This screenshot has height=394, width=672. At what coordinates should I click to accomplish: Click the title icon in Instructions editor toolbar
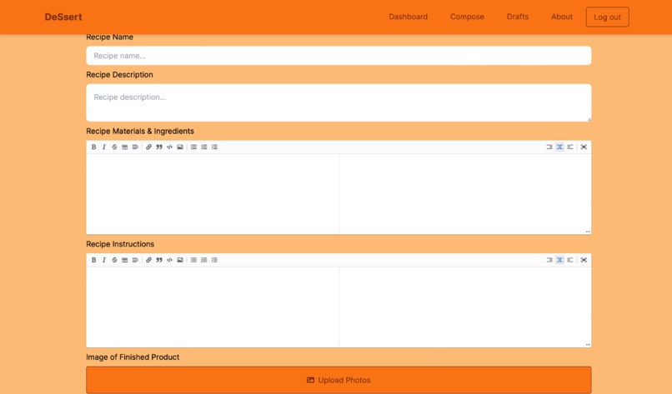coord(135,260)
